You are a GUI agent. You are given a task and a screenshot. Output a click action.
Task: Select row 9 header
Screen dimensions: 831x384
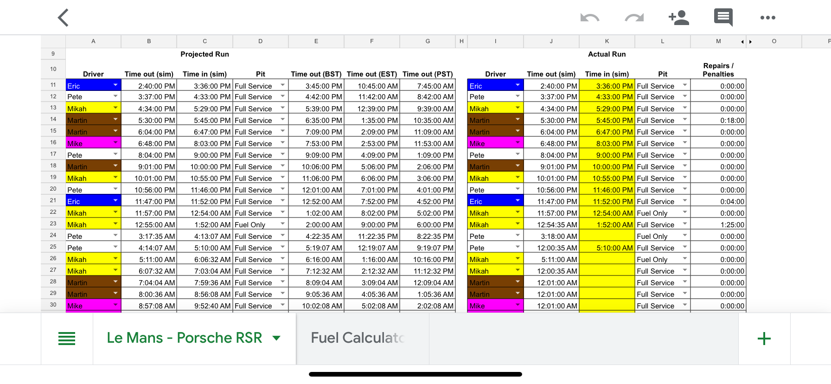(x=53, y=54)
